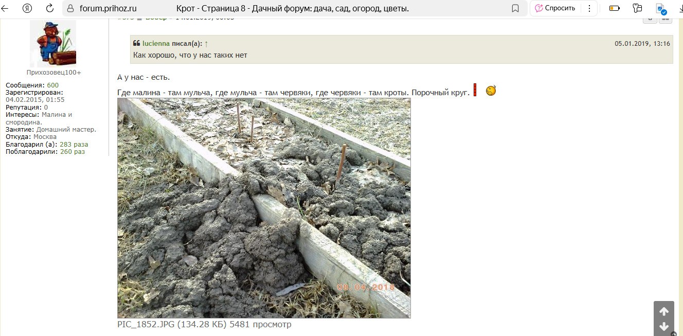Image resolution: width=683 pixels, height=336 pixels.
Task: Open the user avatar image of the poster
Action: [53, 43]
